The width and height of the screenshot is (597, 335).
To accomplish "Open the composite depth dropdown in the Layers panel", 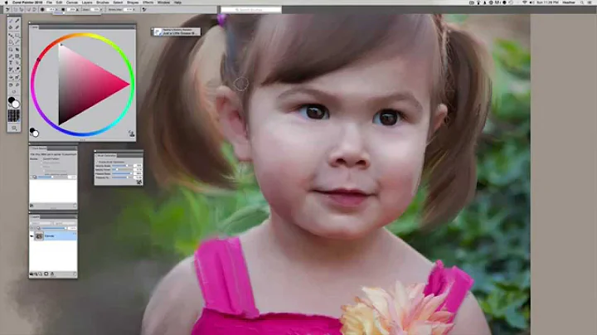I will pos(65,223).
